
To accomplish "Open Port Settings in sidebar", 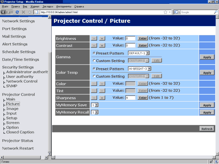I will (15, 29).
